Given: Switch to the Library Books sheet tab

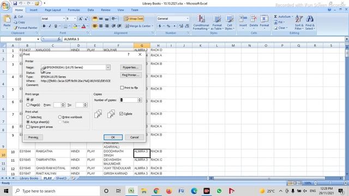Looking at the screenshot, I should pos(29,178).
